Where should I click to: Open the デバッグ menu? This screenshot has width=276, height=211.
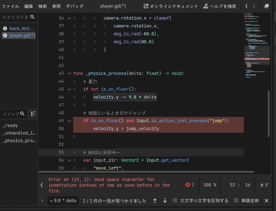(x=75, y=6)
